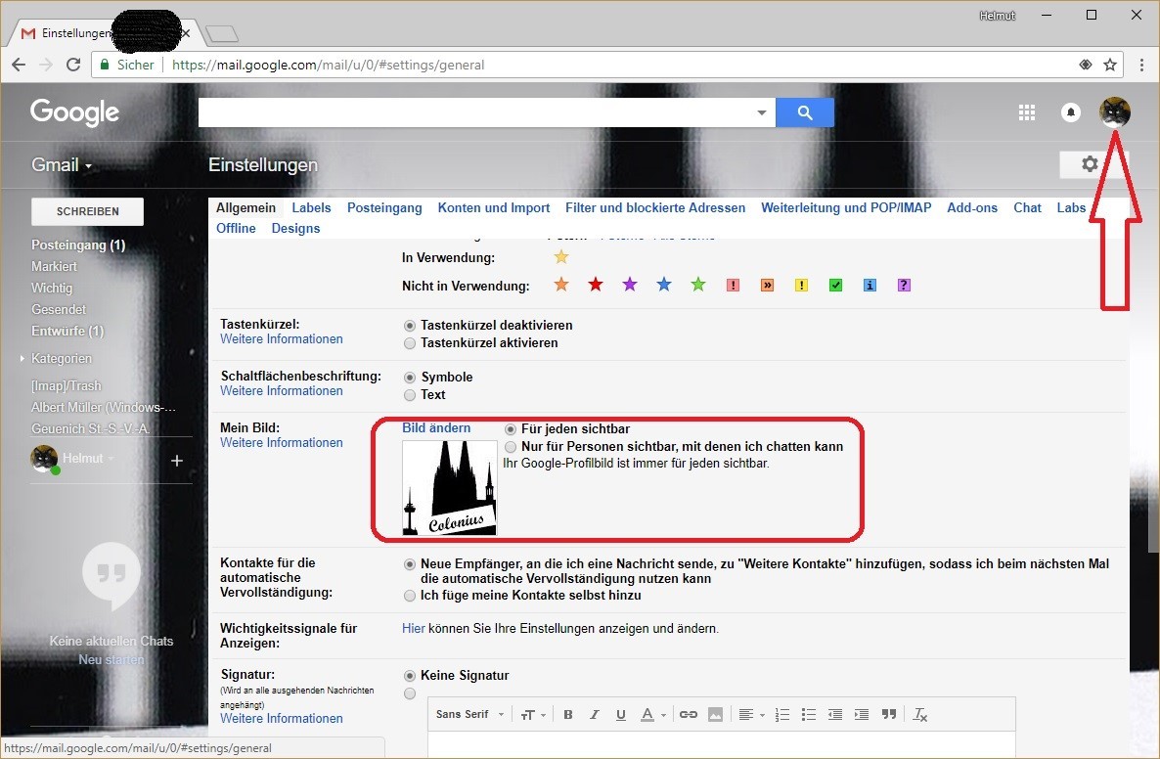1160x759 pixels.
Task: Start a new chat with plus icon
Action: (177, 461)
